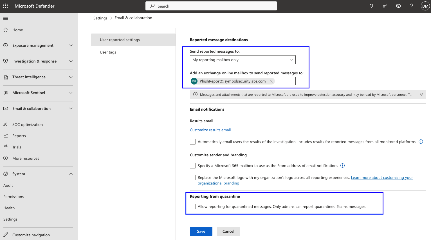Click the help question mark icon
This screenshot has height=240, width=431.
412,6
